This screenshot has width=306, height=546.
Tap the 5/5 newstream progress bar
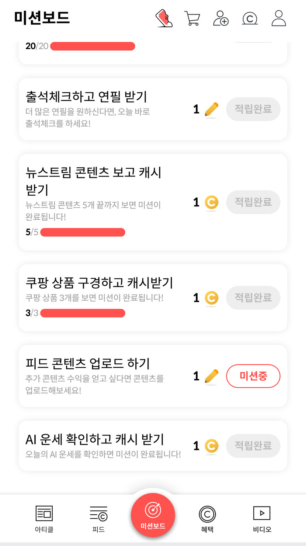[x=83, y=232]
